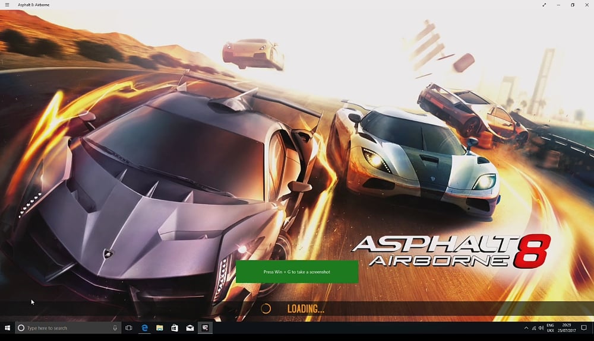Click the spinning loading indicator circle
Screen dimensions: 594x341
tap(266, 309)
